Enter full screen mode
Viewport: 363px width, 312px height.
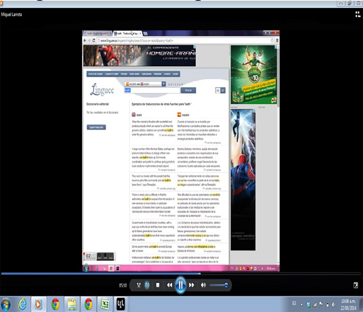[356, 285]
